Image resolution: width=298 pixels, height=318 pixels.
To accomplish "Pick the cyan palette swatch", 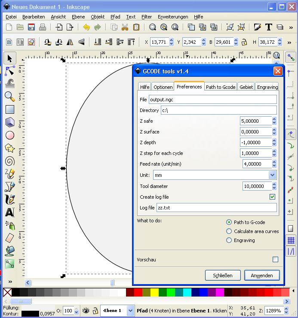I will point(187,293).
